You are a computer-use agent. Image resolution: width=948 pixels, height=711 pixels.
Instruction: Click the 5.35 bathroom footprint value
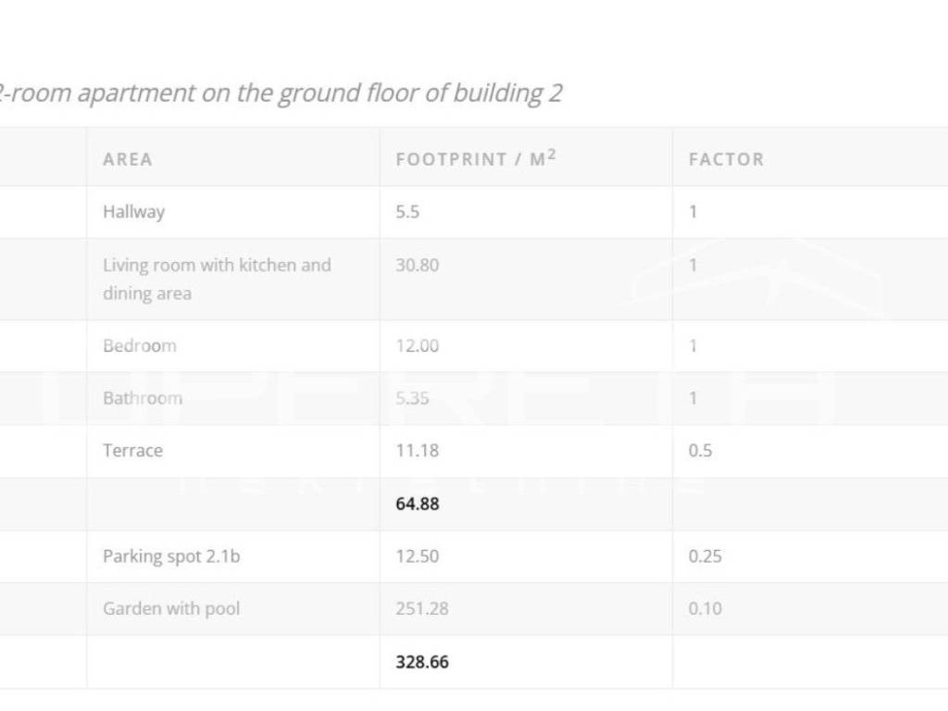tap(413, 399)
